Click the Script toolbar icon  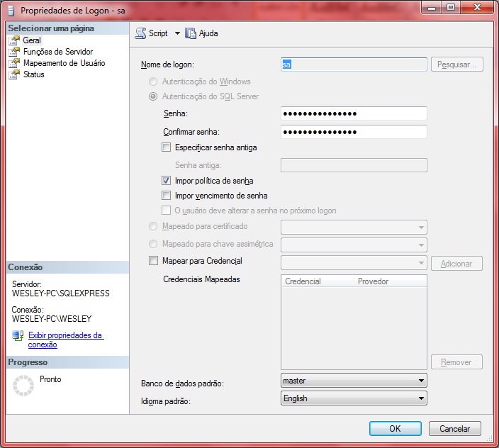[x=140, y=33]
